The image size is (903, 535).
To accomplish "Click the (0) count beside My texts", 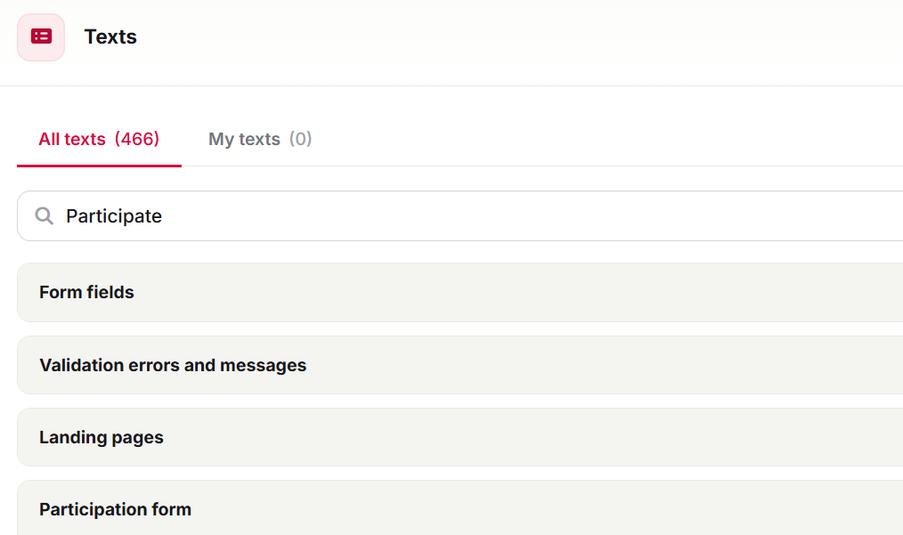I will coord(301,139).
